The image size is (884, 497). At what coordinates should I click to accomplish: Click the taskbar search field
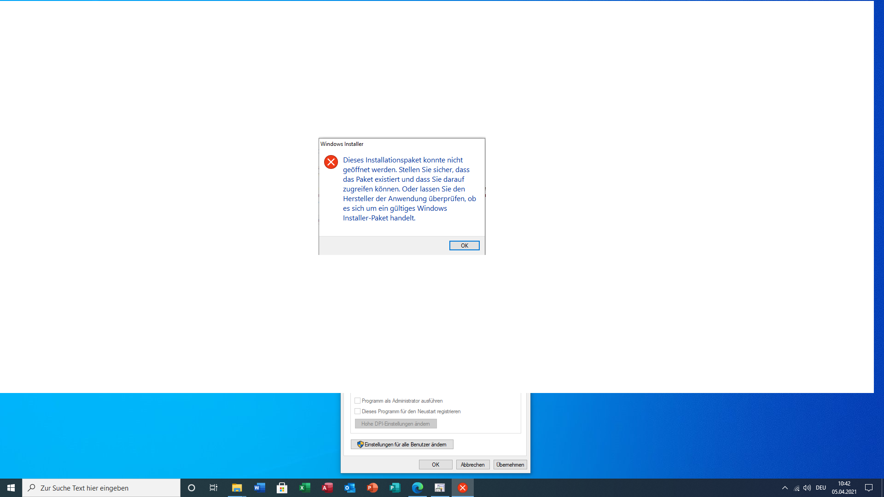(x=101, y=487)
